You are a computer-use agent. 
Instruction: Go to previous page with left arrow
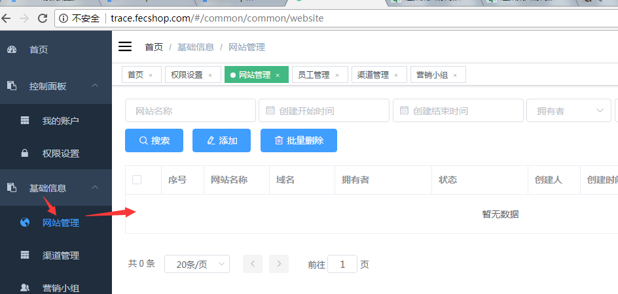pyautogui.click(x=253, y=264)
